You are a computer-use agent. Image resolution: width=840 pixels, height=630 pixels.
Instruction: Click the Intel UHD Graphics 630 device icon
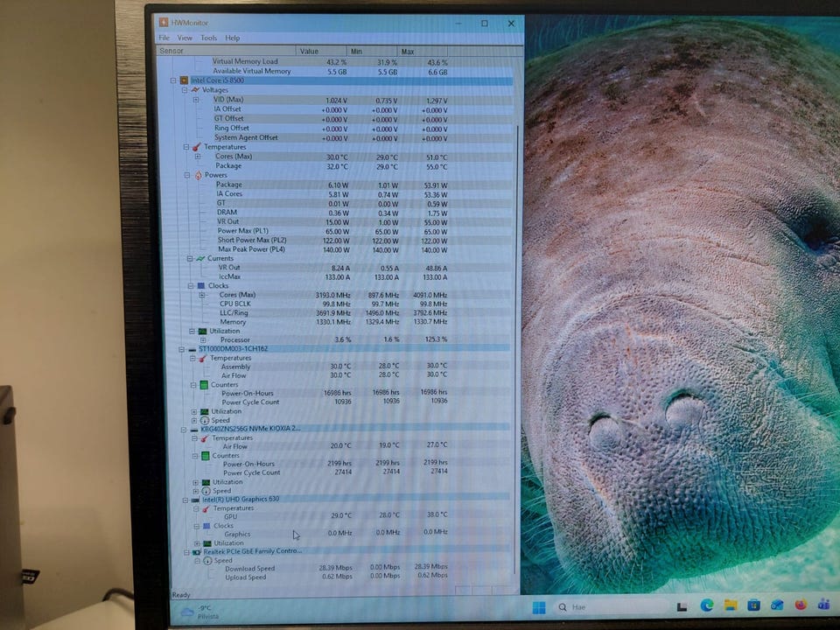[x=195, y=500]
